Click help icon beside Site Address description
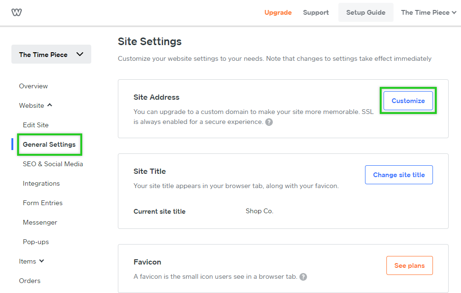 coord(269,122)
